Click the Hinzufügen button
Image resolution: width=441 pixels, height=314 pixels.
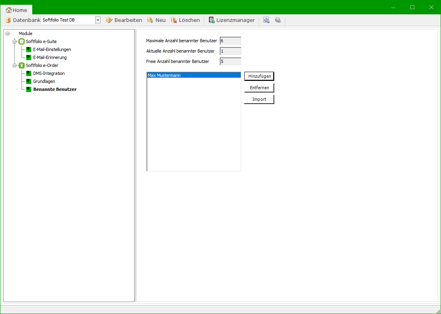point(259,76)
